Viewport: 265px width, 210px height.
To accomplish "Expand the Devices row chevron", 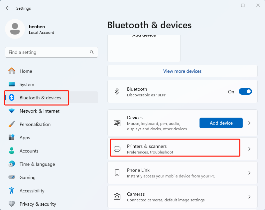I will coord(249,123).
